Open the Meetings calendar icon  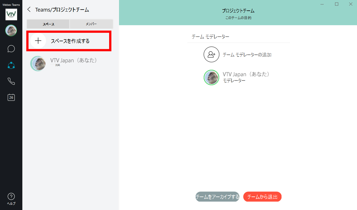11,97
